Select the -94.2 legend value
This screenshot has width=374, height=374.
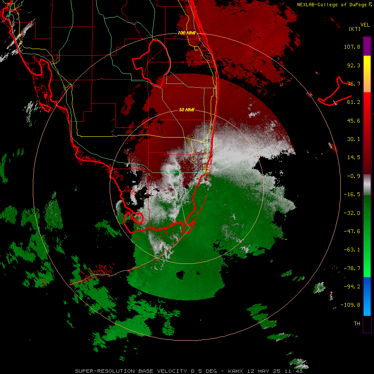pos(352,286)
